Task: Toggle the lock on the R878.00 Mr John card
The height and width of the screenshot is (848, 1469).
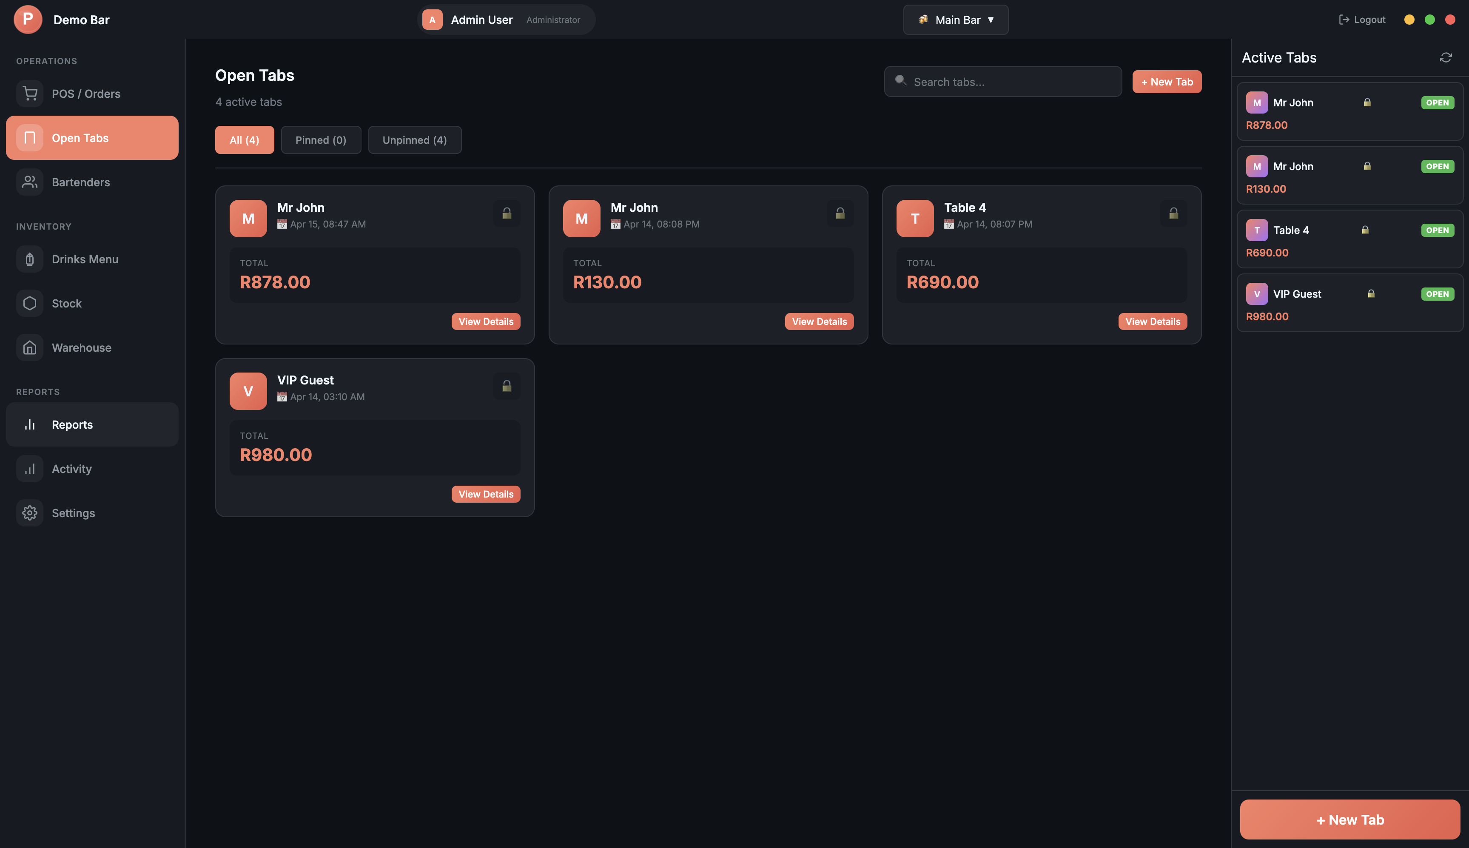Action: (x=506, y=213)
